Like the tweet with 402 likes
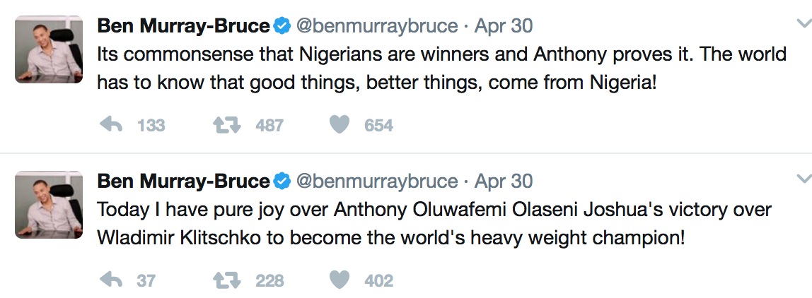Screen dimensions: 812x298 tap(340, 280)
